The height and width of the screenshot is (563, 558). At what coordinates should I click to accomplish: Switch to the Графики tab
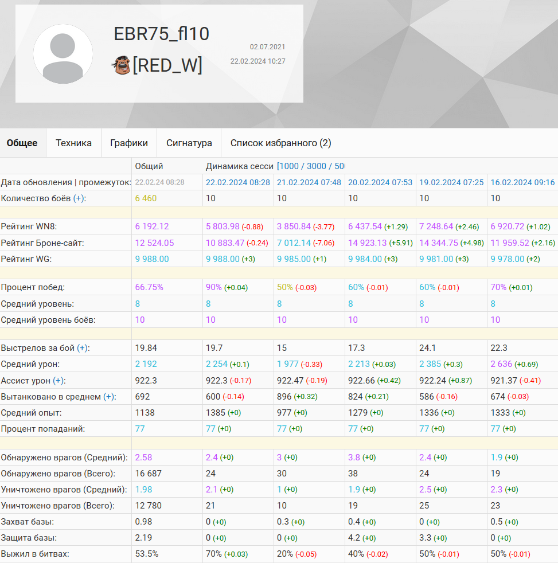(x=129, y=143)
